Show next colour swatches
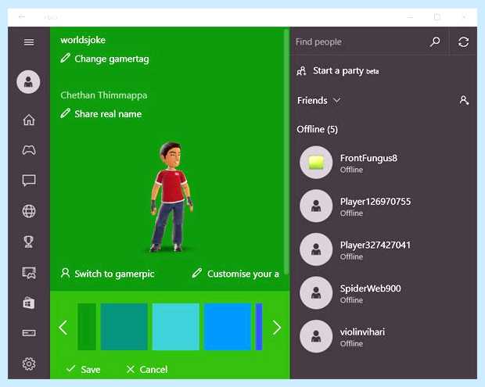Viewport: 485px width, 387px height. (x=276, y=328)
